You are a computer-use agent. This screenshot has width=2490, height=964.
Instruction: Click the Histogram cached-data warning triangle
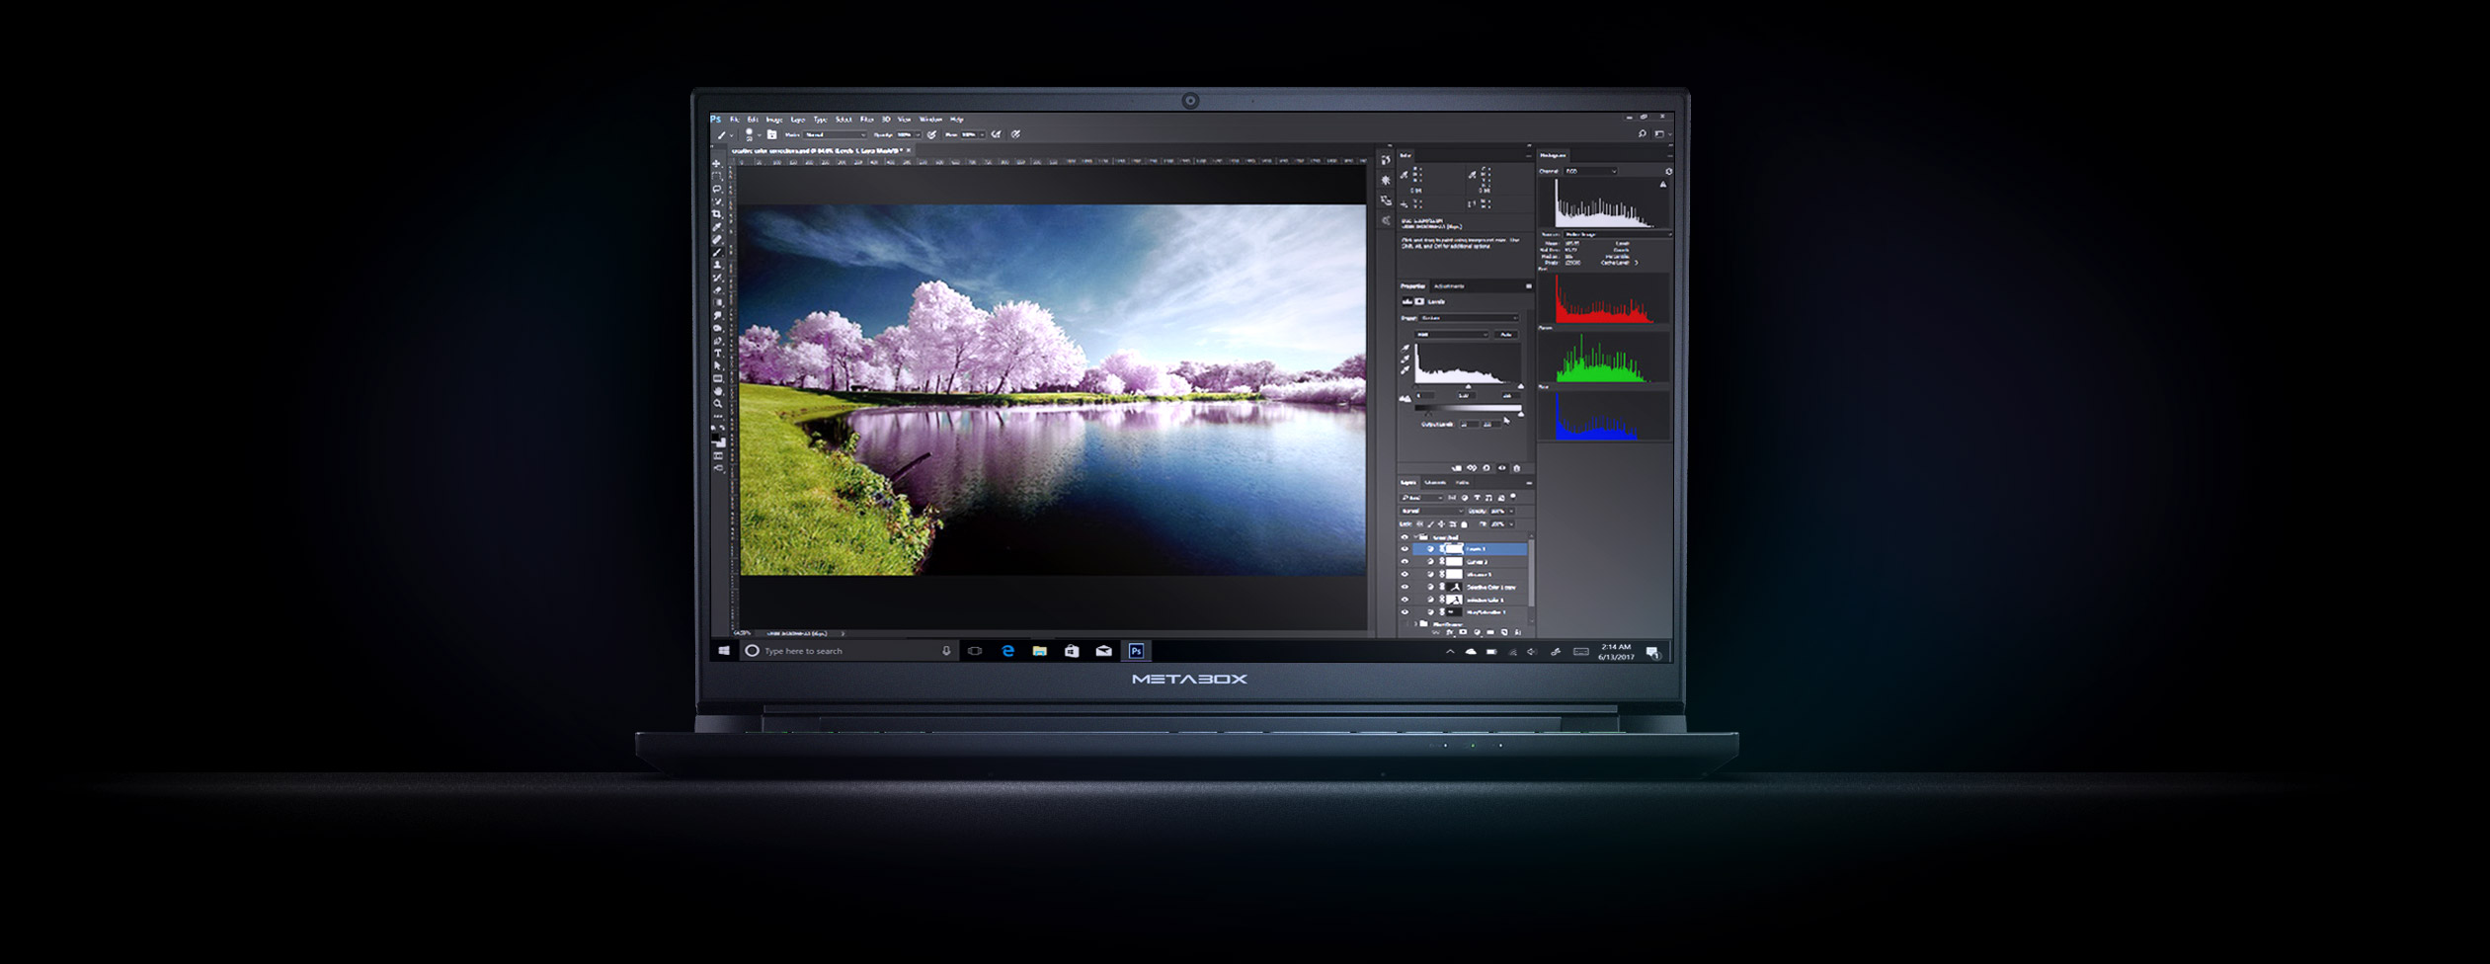(x=1663, y=185)
